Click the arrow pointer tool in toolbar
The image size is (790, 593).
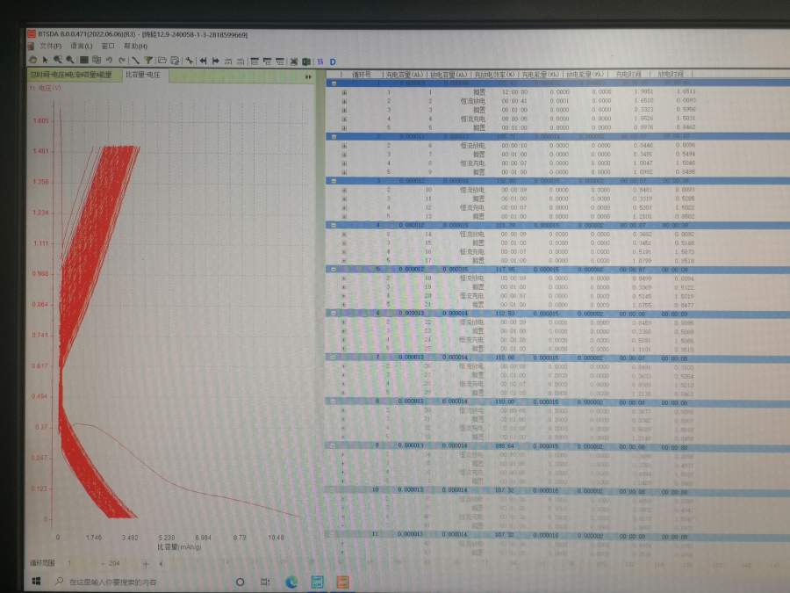pyautogui.click(x=45, y=61)
